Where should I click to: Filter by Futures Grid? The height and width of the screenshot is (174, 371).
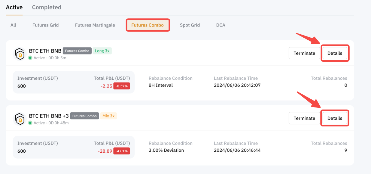pyautogui.click(x=45, y=25)
